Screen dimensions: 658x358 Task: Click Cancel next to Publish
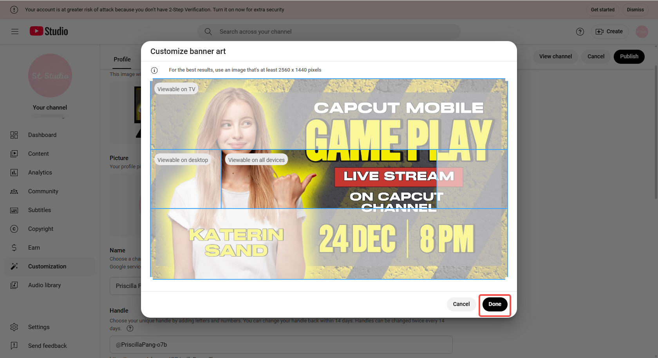pyautogui.click(x=596, y=56)
